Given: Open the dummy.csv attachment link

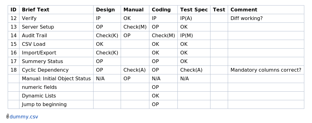Looking at the screenshot, I should [24, 117].
